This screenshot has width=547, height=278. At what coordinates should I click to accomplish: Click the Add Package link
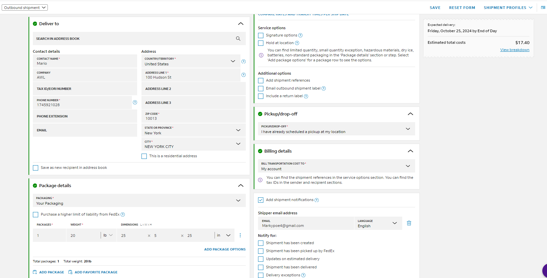click(51, 272)
